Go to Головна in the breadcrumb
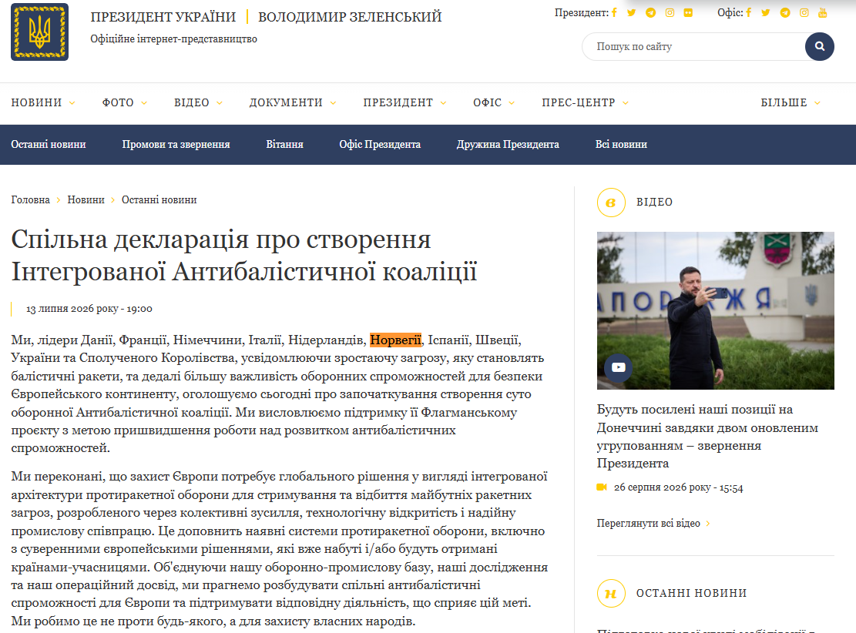The width and height of the screenshot is (856, 633). 31,199
